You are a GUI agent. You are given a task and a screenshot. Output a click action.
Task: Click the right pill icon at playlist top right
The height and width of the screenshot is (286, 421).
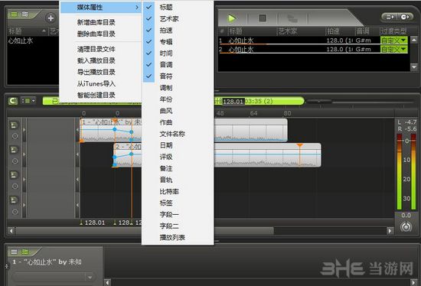click(406, 17)
